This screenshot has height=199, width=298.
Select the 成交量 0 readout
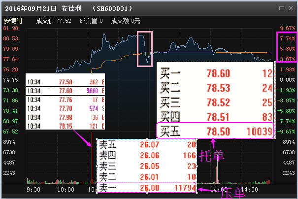(91, 21)
